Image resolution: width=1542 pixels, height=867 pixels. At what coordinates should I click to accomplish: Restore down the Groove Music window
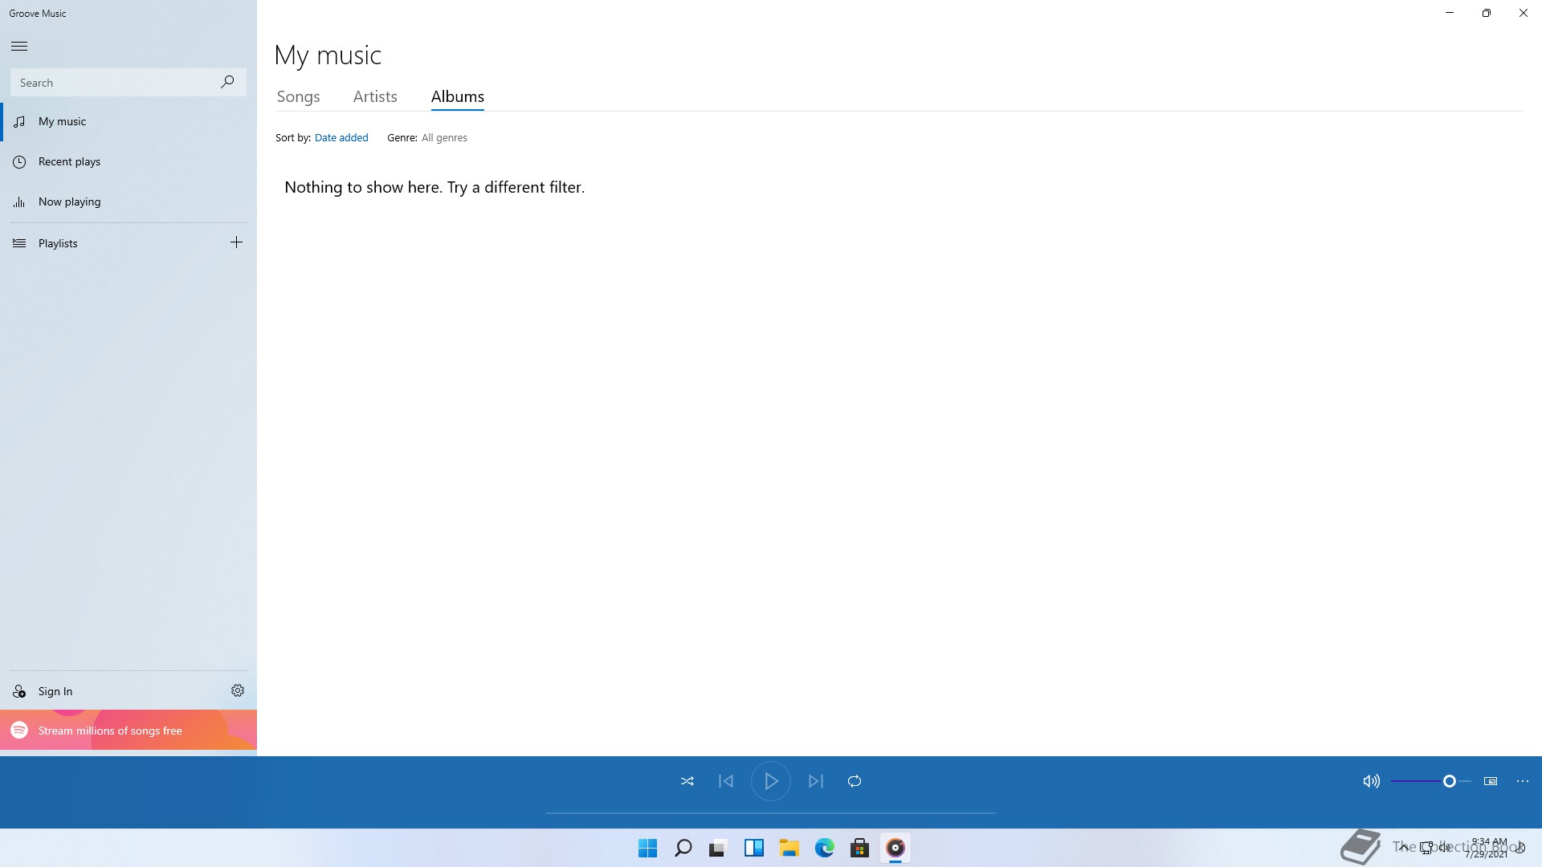click(x=1487, y=13)
